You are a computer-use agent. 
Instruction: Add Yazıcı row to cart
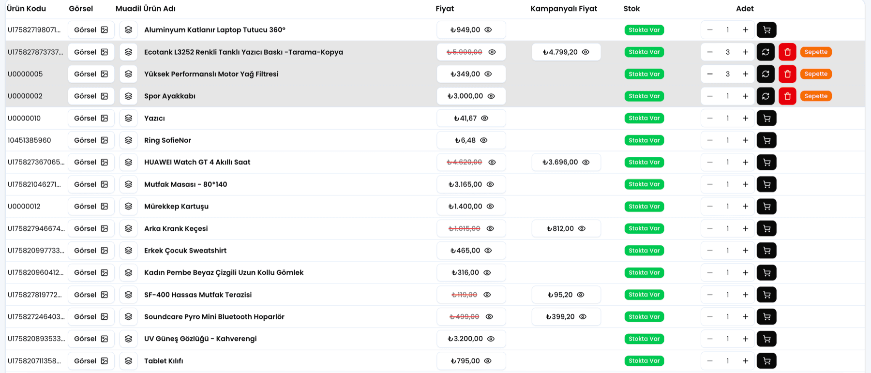[766, 118]
